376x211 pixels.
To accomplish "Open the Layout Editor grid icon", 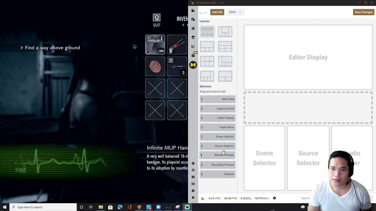I will (193, 177).
